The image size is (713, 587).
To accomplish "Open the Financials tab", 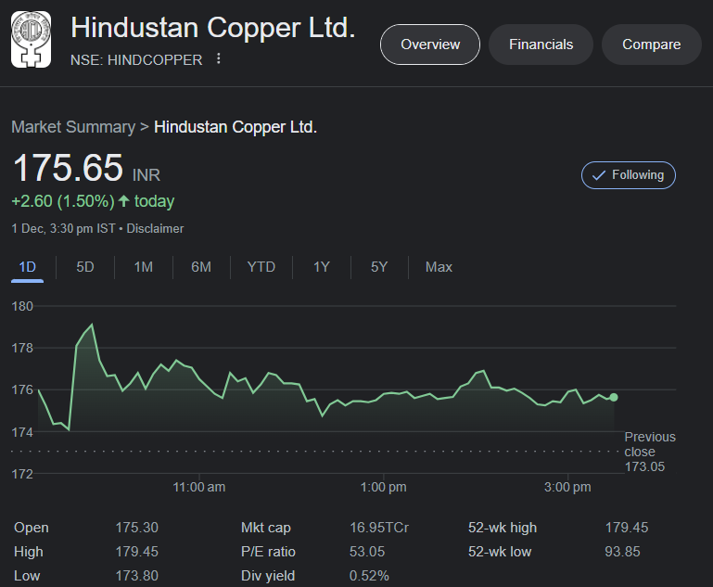I will [541, 45].
